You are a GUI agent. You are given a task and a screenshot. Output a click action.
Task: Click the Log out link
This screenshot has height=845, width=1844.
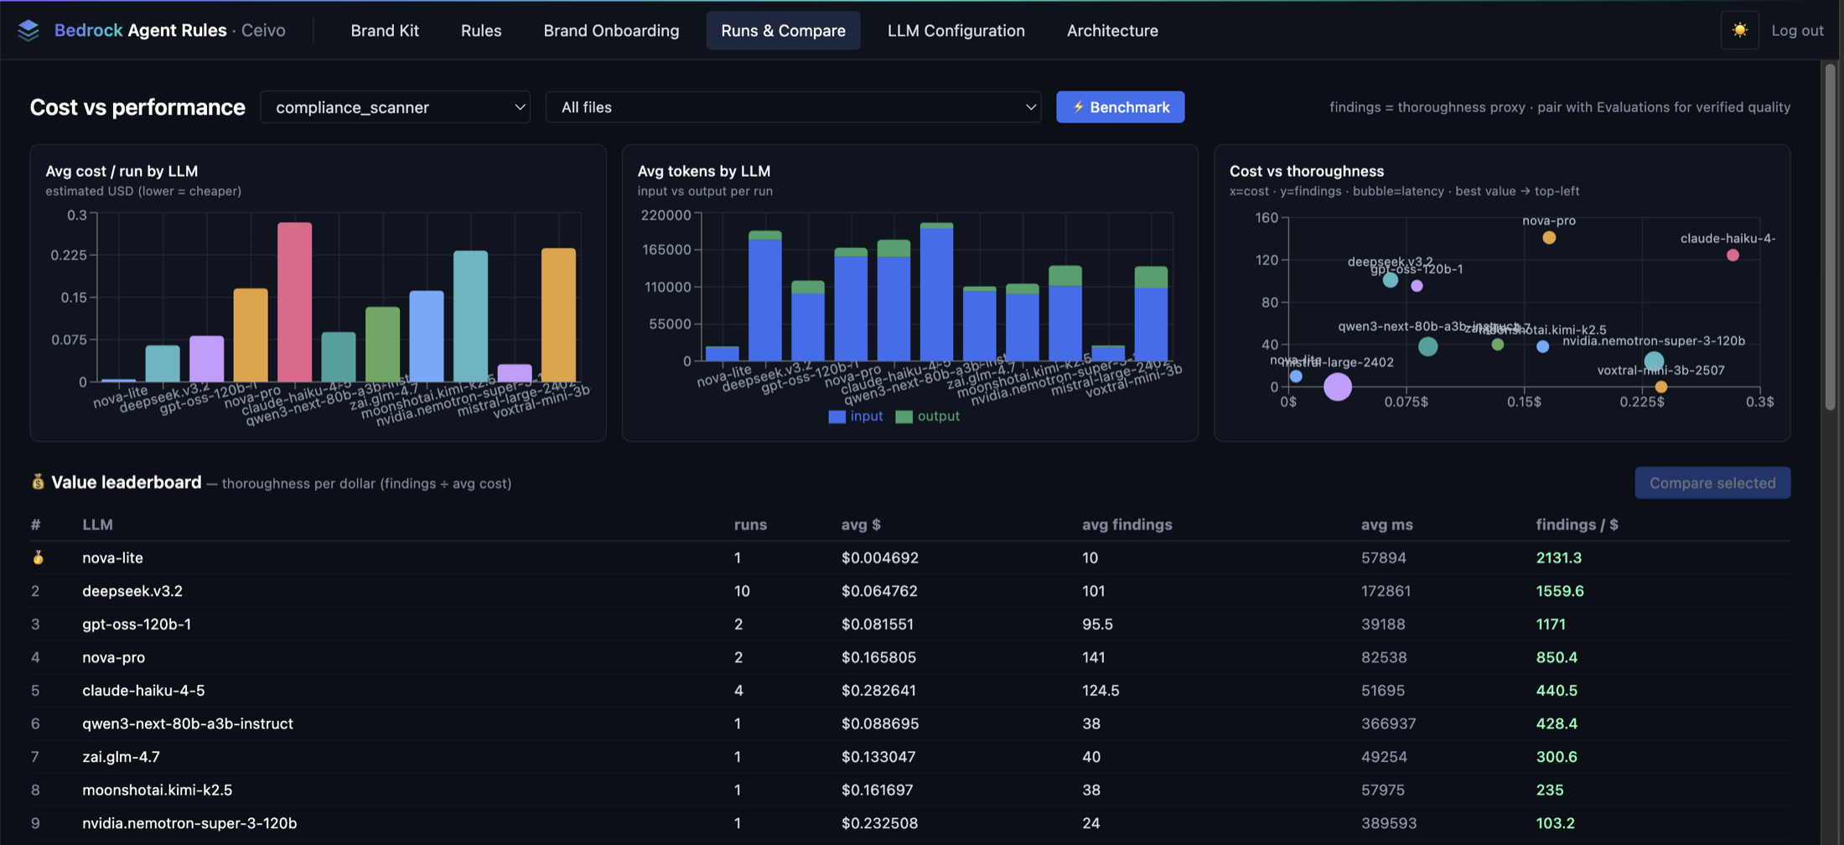coord(1797,30)
